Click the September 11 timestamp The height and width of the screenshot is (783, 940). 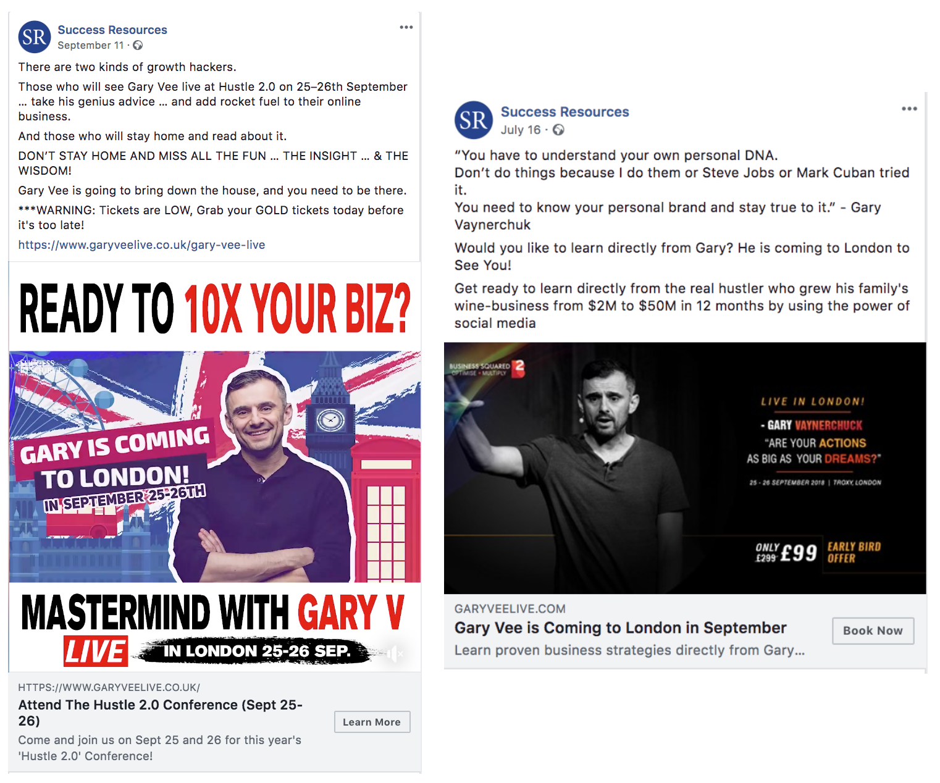(91, 45)
